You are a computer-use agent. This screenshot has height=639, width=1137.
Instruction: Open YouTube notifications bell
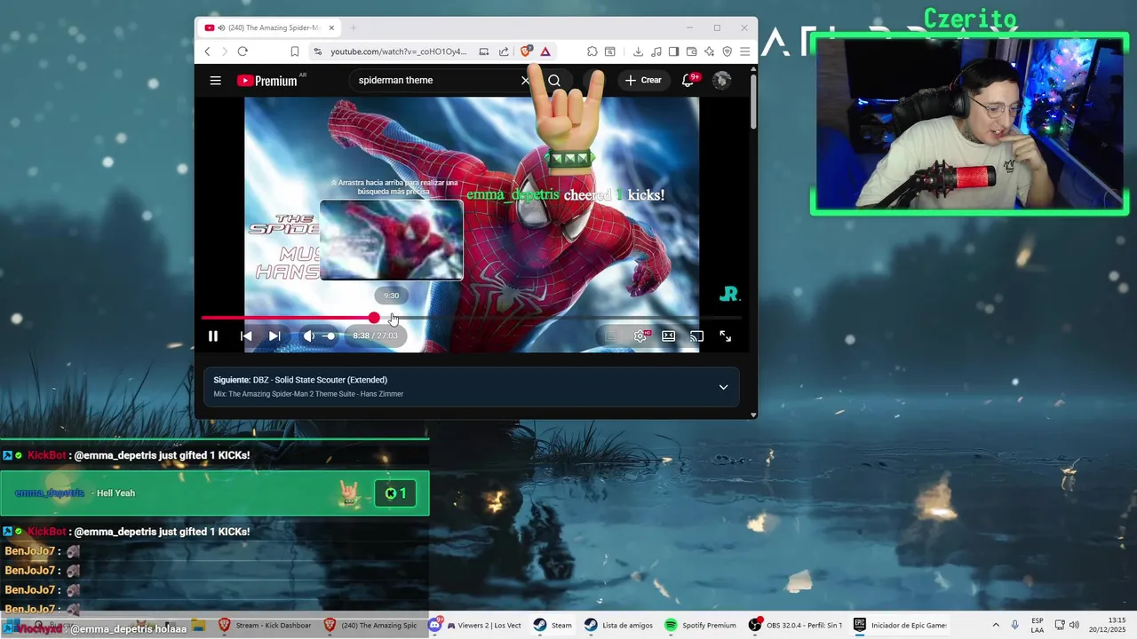tap(688, 80)
